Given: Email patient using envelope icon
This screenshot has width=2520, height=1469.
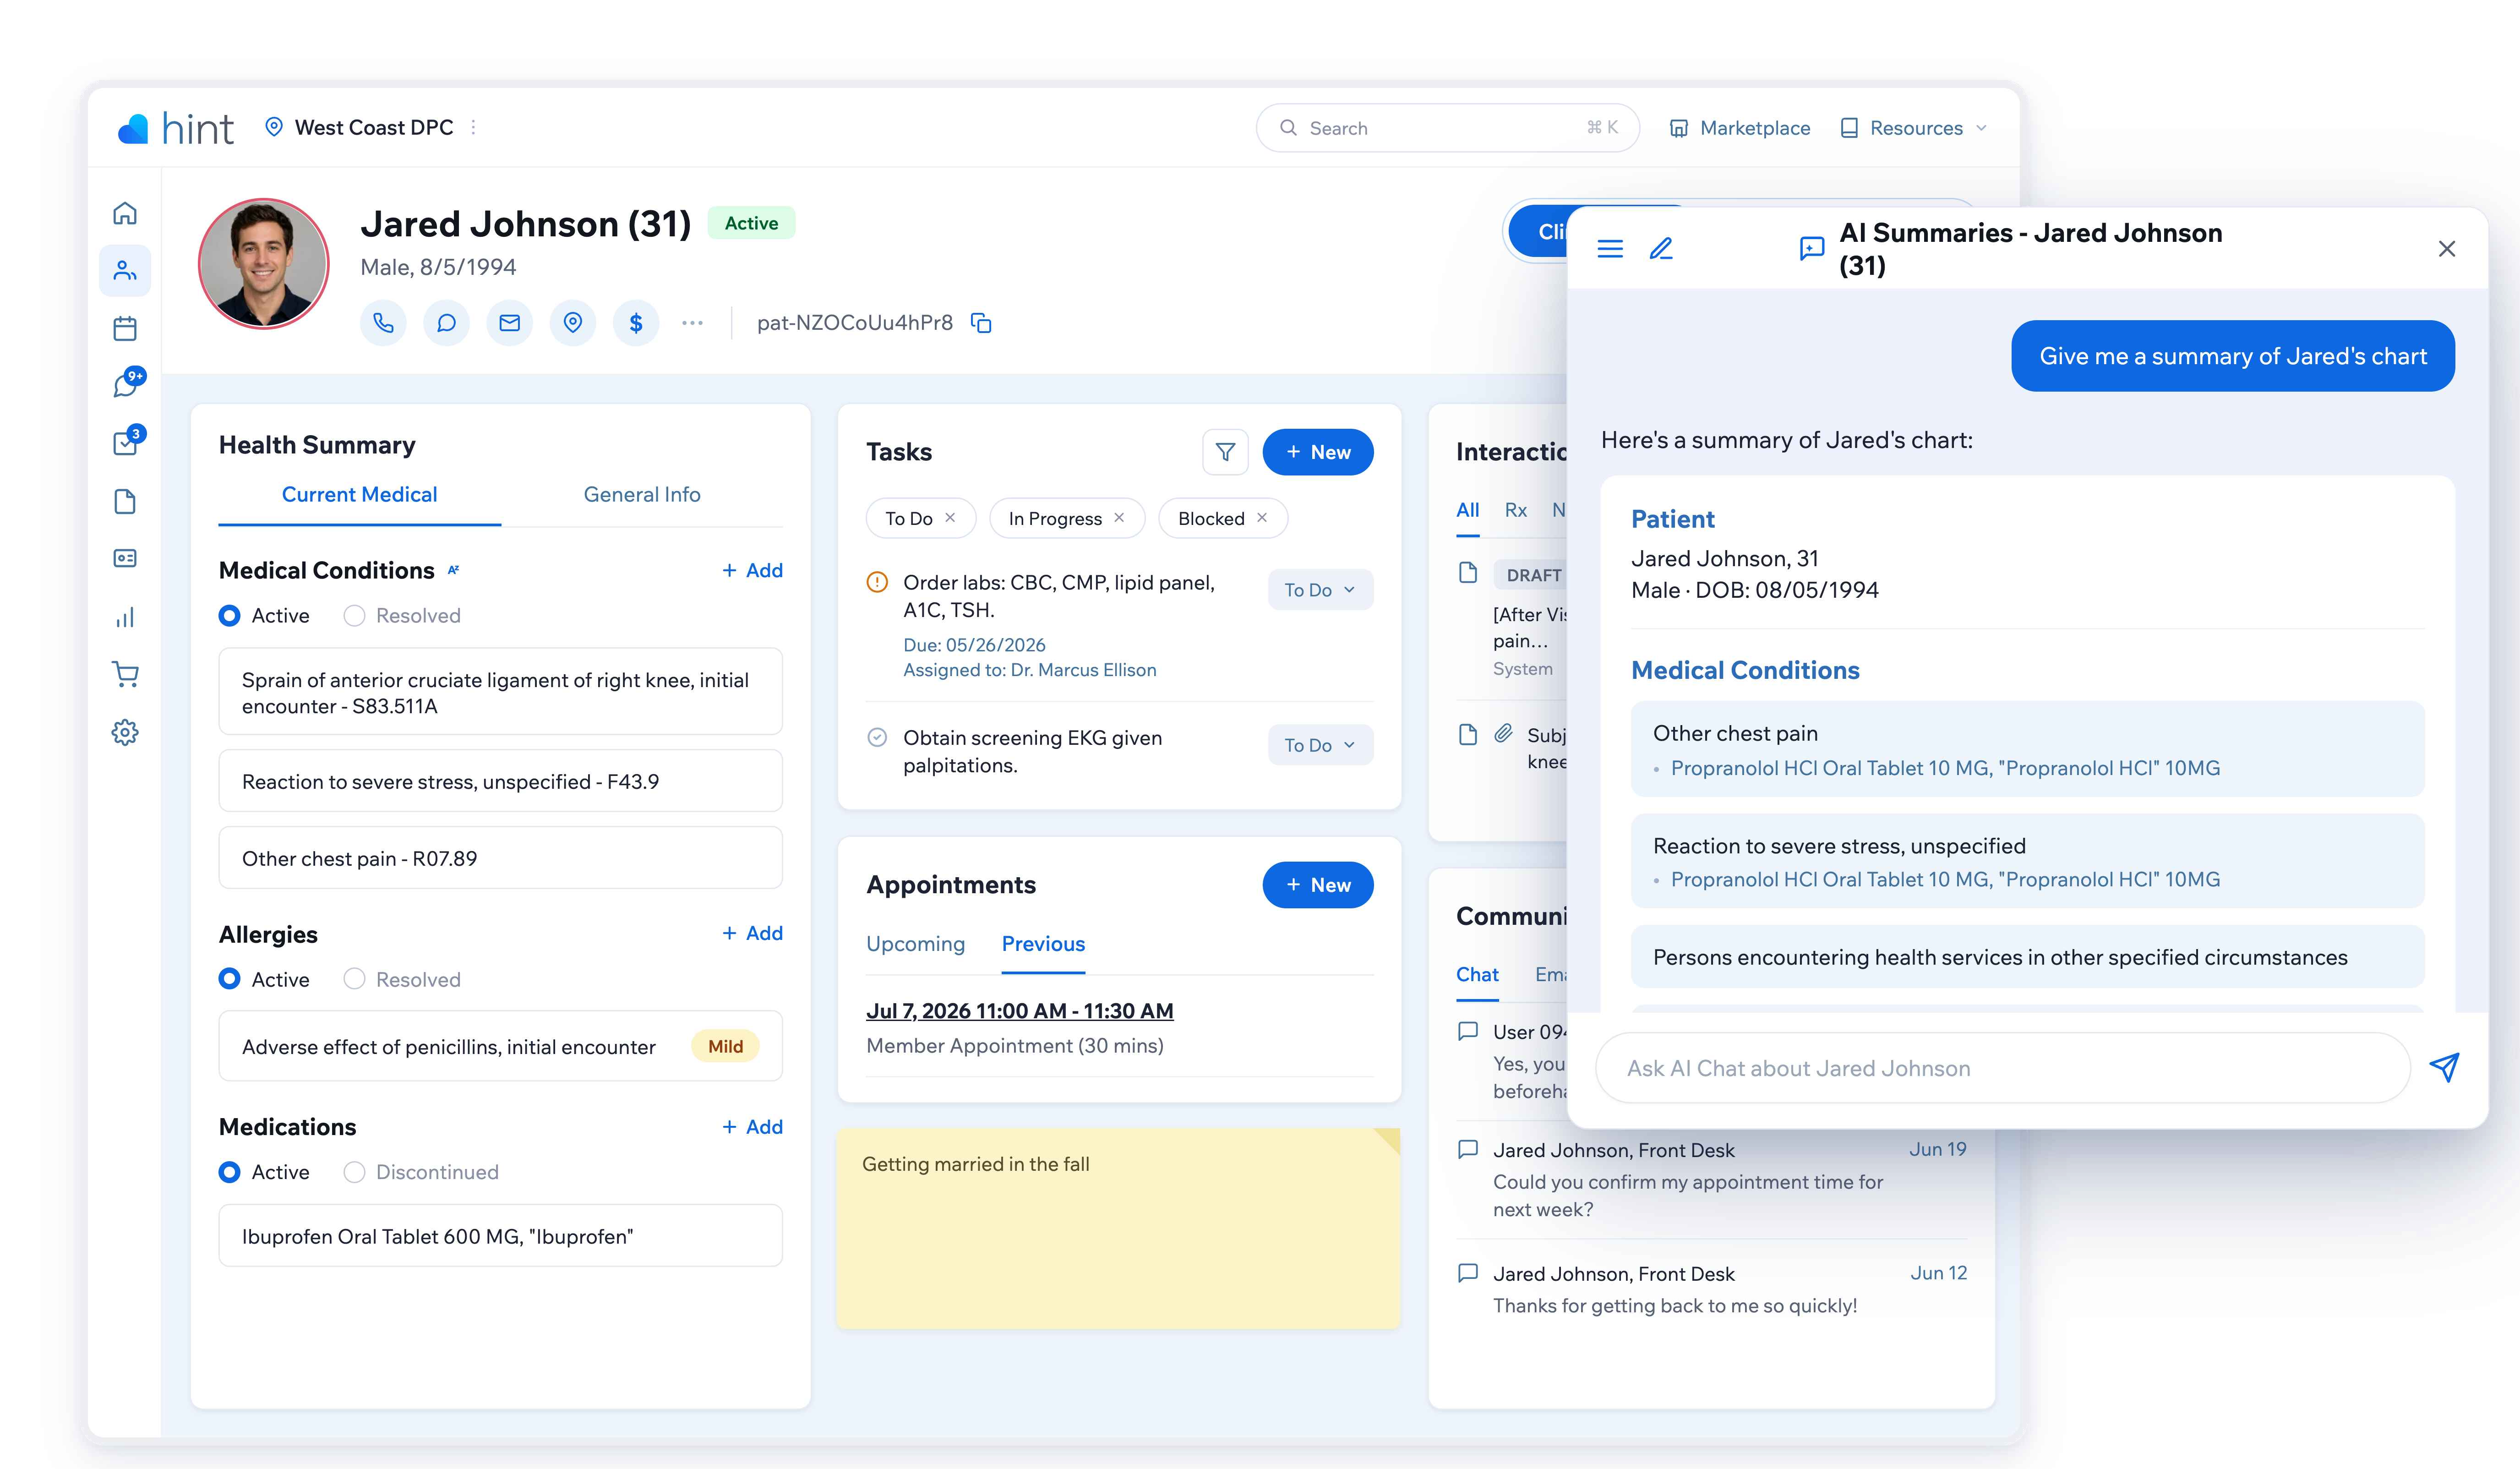Looking at the screenshot, I should [510, 323].
